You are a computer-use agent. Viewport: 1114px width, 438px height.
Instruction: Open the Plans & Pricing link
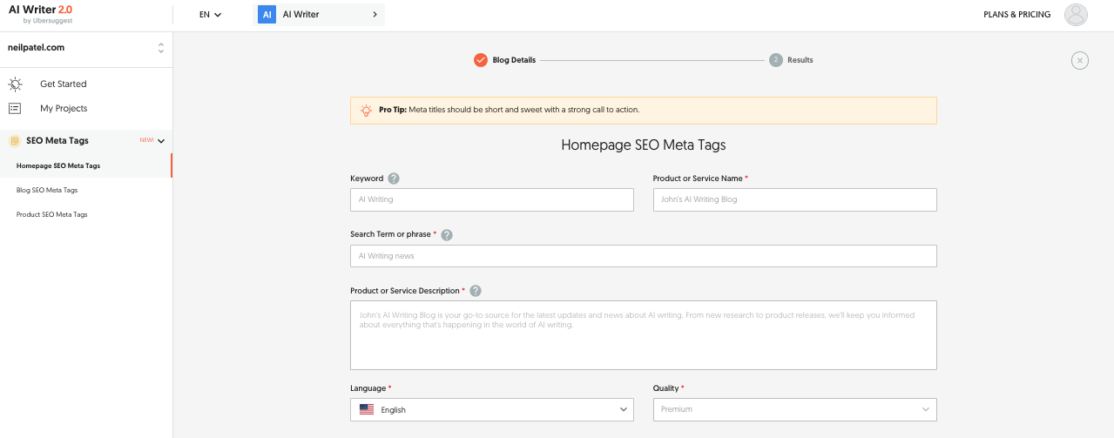(1016, 15)
